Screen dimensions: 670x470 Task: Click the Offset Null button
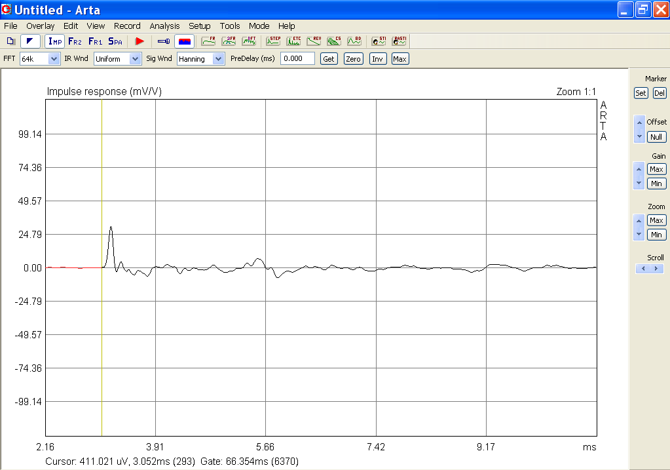656,137
